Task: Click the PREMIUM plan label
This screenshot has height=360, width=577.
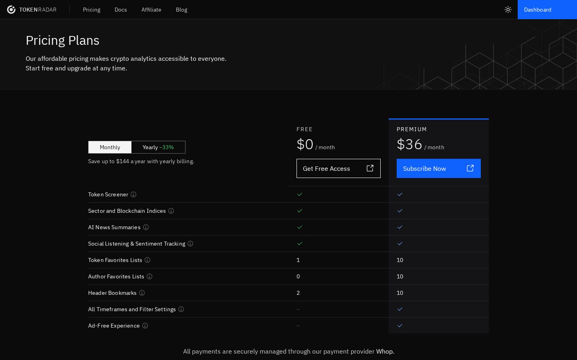Action: [412, 129]
